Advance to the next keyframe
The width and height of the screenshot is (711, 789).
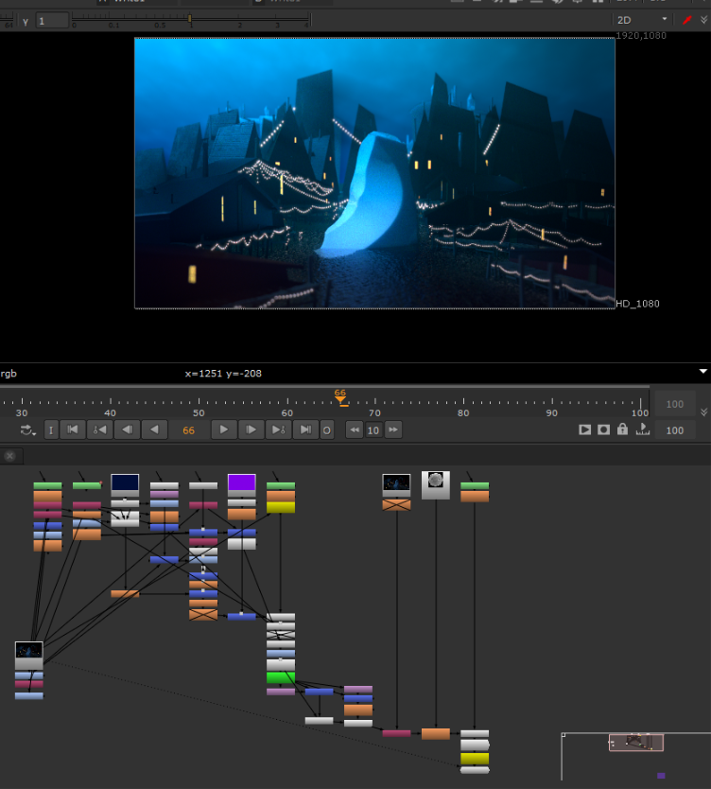(278, 430)
